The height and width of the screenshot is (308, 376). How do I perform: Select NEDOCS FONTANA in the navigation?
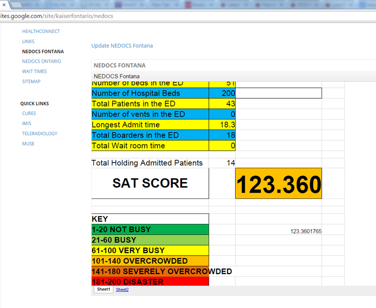click(x=43, y=51)
